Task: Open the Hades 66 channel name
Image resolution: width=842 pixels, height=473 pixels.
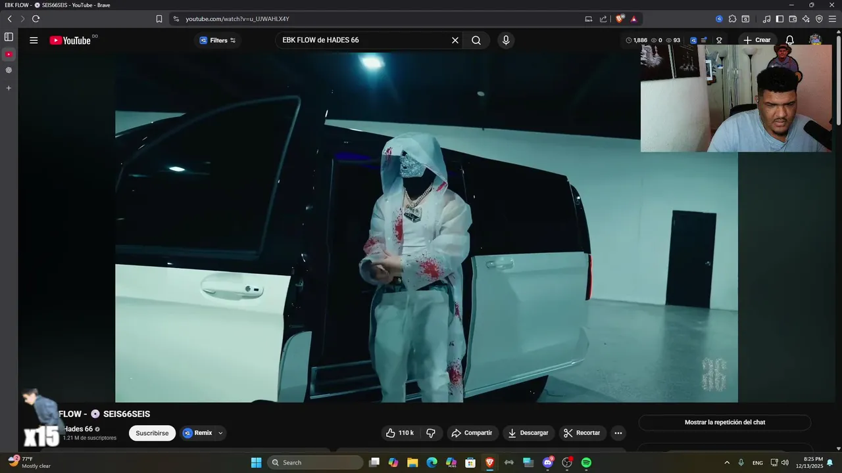Action: pos(78,429)
